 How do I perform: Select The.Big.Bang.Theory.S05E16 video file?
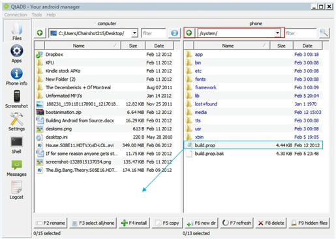104,170
